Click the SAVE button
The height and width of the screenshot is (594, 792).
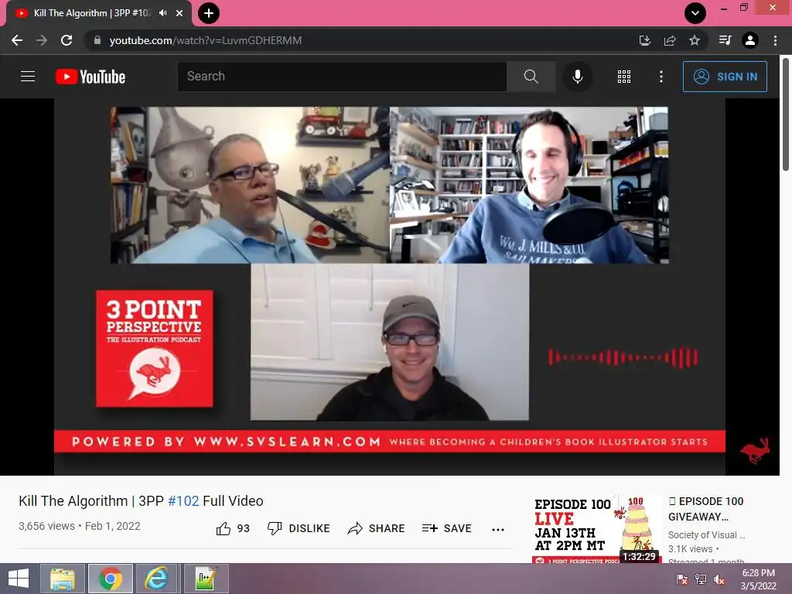point(446,528)
